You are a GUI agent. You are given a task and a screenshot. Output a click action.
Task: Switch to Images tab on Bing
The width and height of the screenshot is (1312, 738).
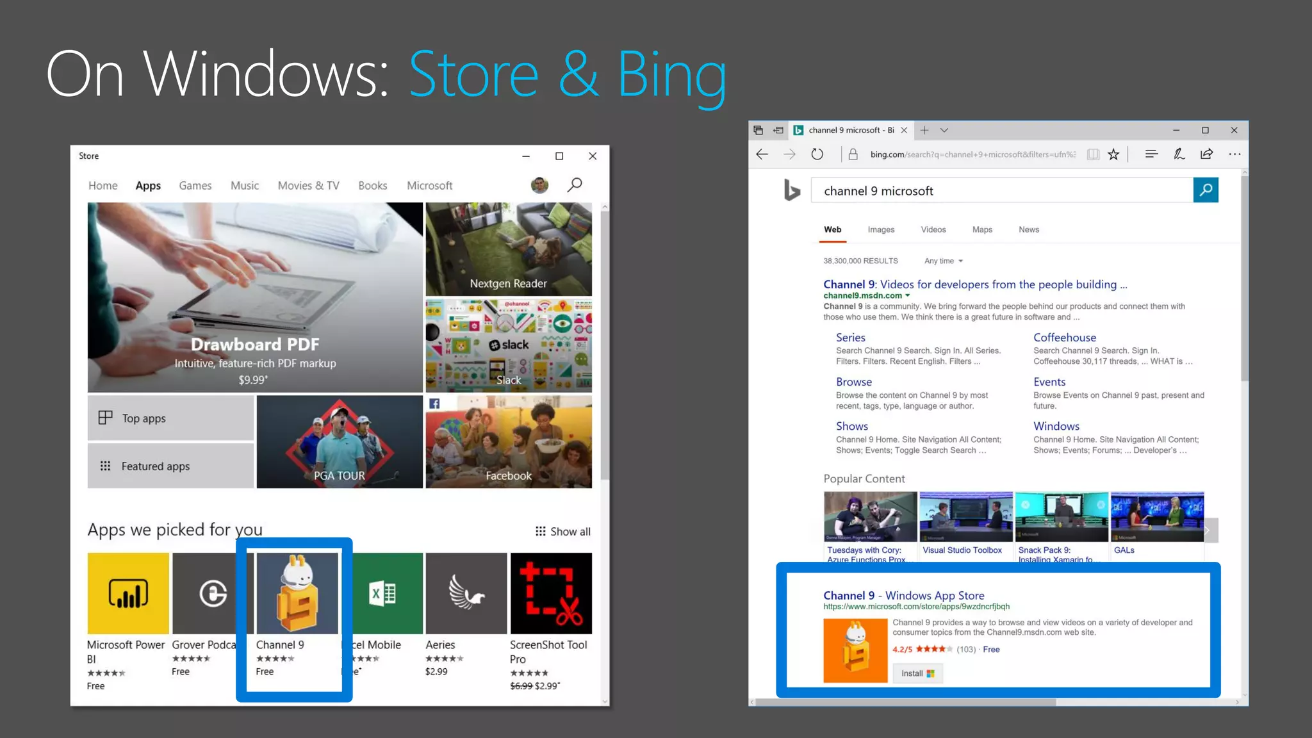point(881,229)
